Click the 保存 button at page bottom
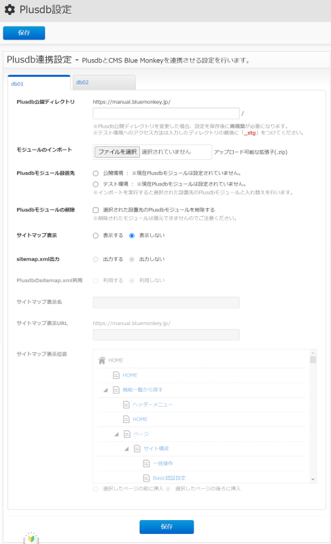The height and width of the screenshot is (544, 331). click(167, 526)
